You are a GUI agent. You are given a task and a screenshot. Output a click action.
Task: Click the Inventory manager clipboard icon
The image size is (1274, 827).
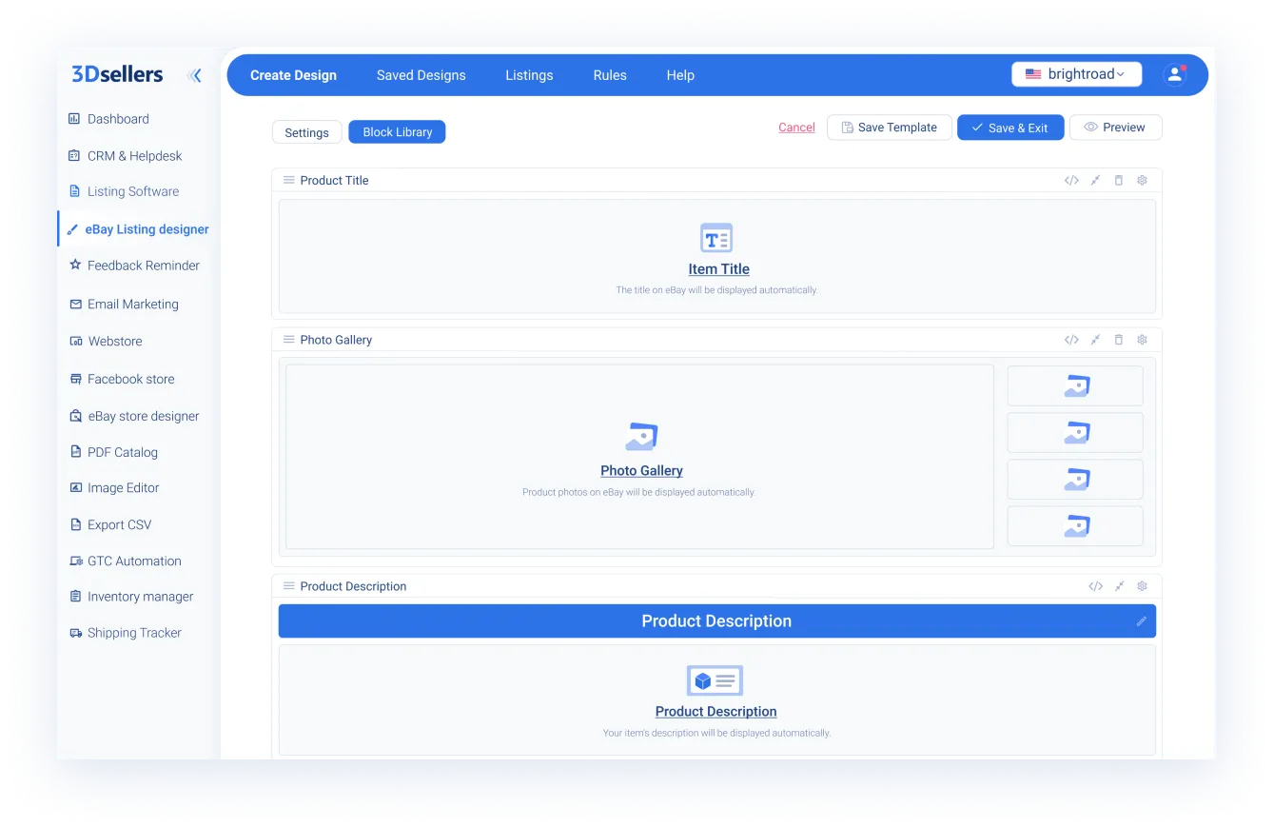point(75,597)
